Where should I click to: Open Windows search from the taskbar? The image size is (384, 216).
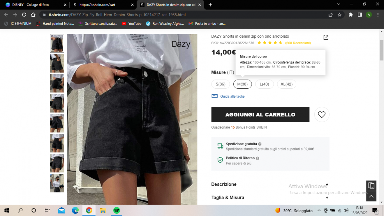[x=20, y=211]
